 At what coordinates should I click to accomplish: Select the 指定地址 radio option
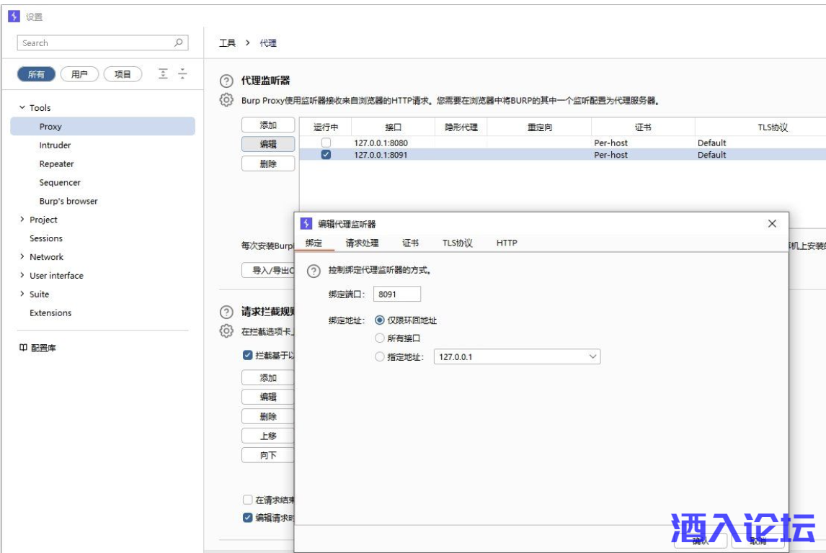point(380,356)
